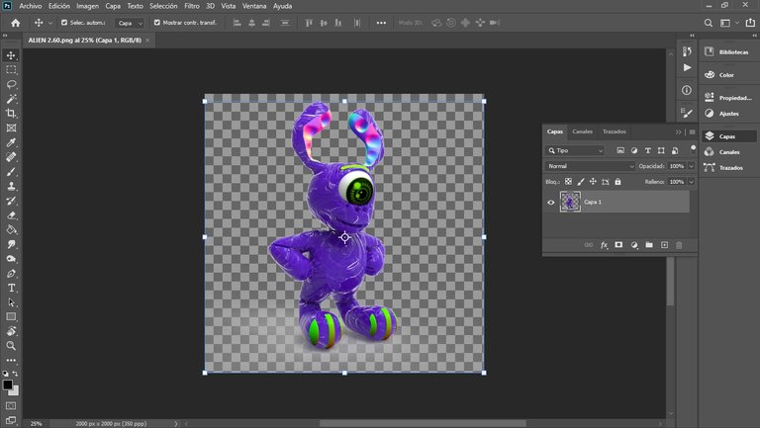Go to Home screen icon
Screen dimensions: 760x428
coord(16,23)
